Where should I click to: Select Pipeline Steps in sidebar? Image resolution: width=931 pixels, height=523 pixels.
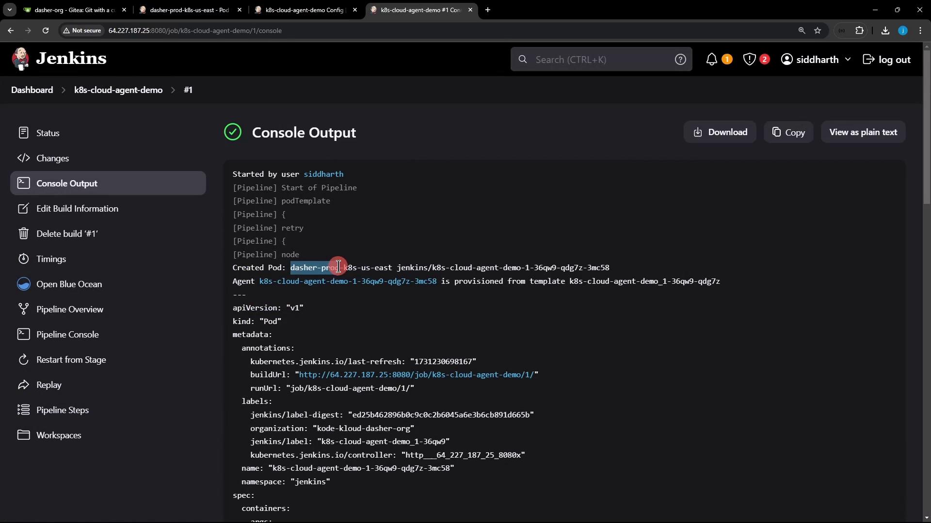click(x=63, y=410)
